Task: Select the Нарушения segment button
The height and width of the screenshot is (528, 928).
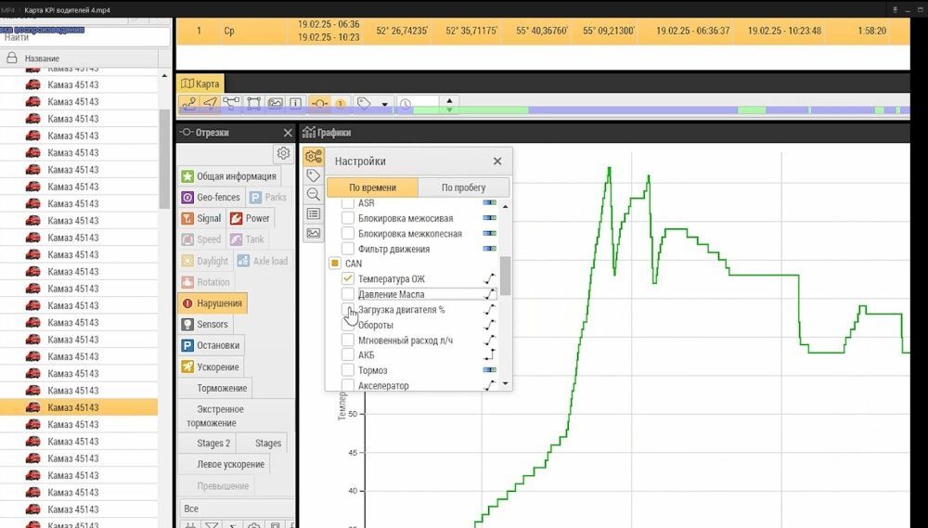Action: coord(213,303)
